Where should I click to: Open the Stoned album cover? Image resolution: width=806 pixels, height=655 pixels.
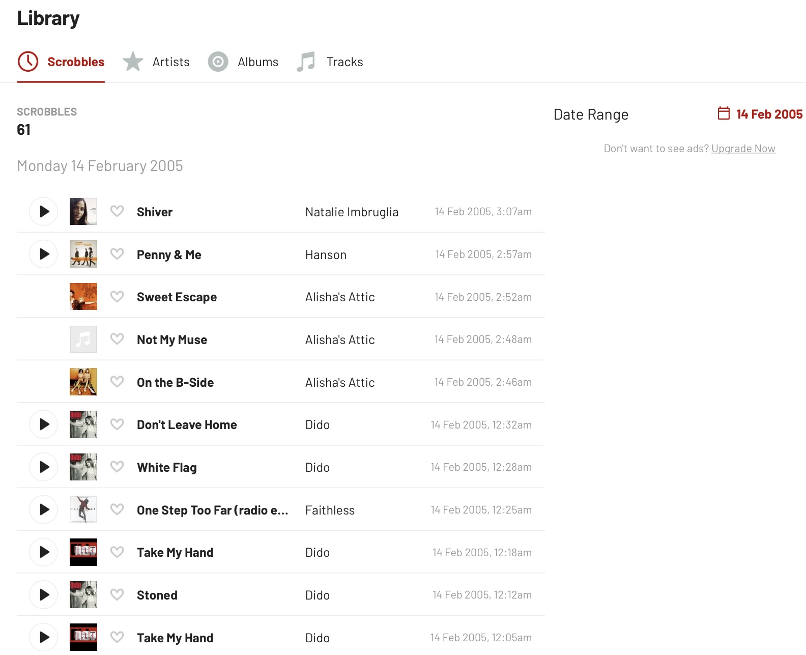click(x=83, y=595)
